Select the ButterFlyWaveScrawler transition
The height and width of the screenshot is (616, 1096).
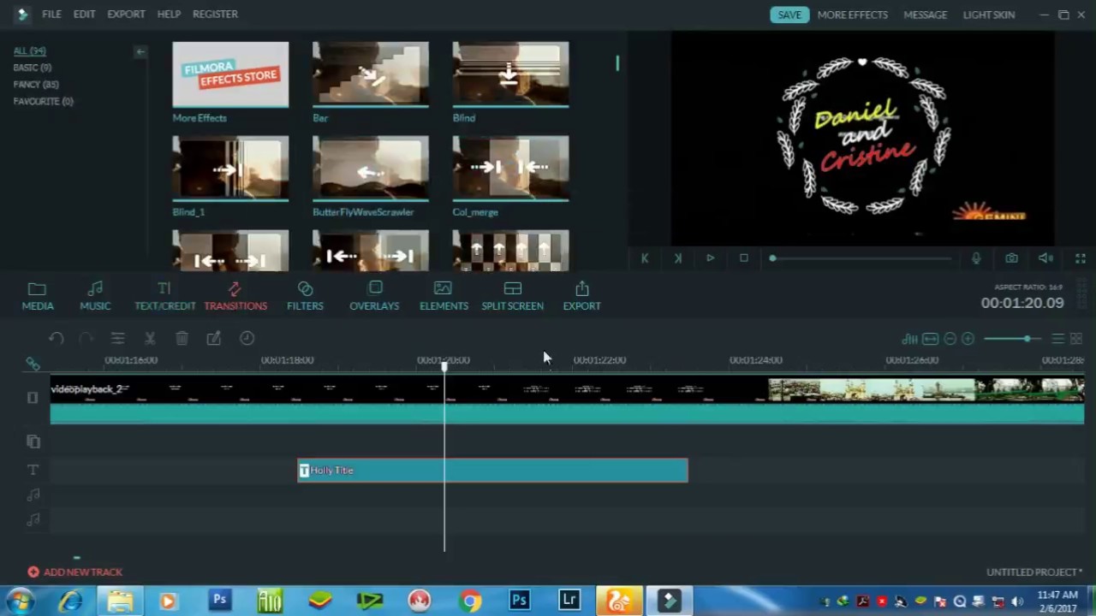tap(370, 169)
